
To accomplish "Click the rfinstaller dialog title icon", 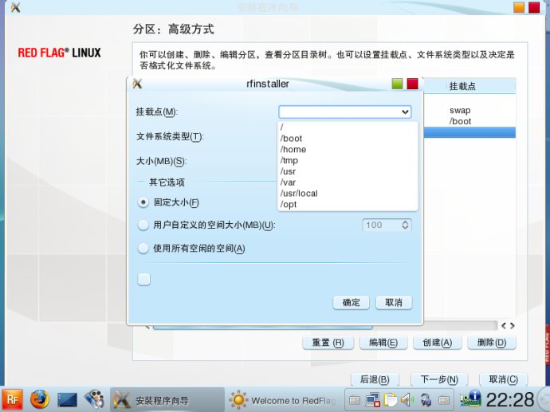I will click(137, 84).
